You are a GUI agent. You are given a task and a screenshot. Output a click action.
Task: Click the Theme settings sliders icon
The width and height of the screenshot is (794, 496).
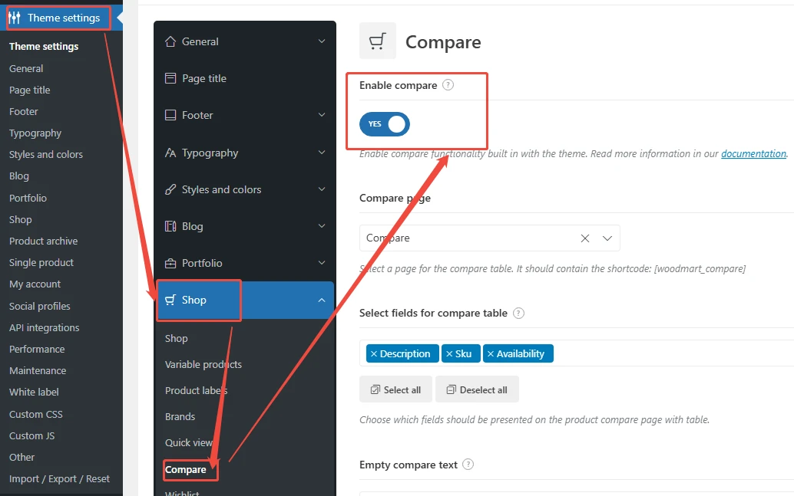[15, 18]
